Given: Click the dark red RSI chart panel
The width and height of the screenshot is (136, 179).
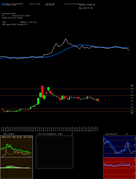Looking at the screenshot, I should 119,168.
